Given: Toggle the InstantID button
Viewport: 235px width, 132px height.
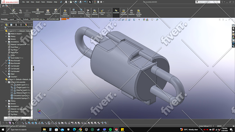Looking at the screenshot, I should (x=116, y=11).
